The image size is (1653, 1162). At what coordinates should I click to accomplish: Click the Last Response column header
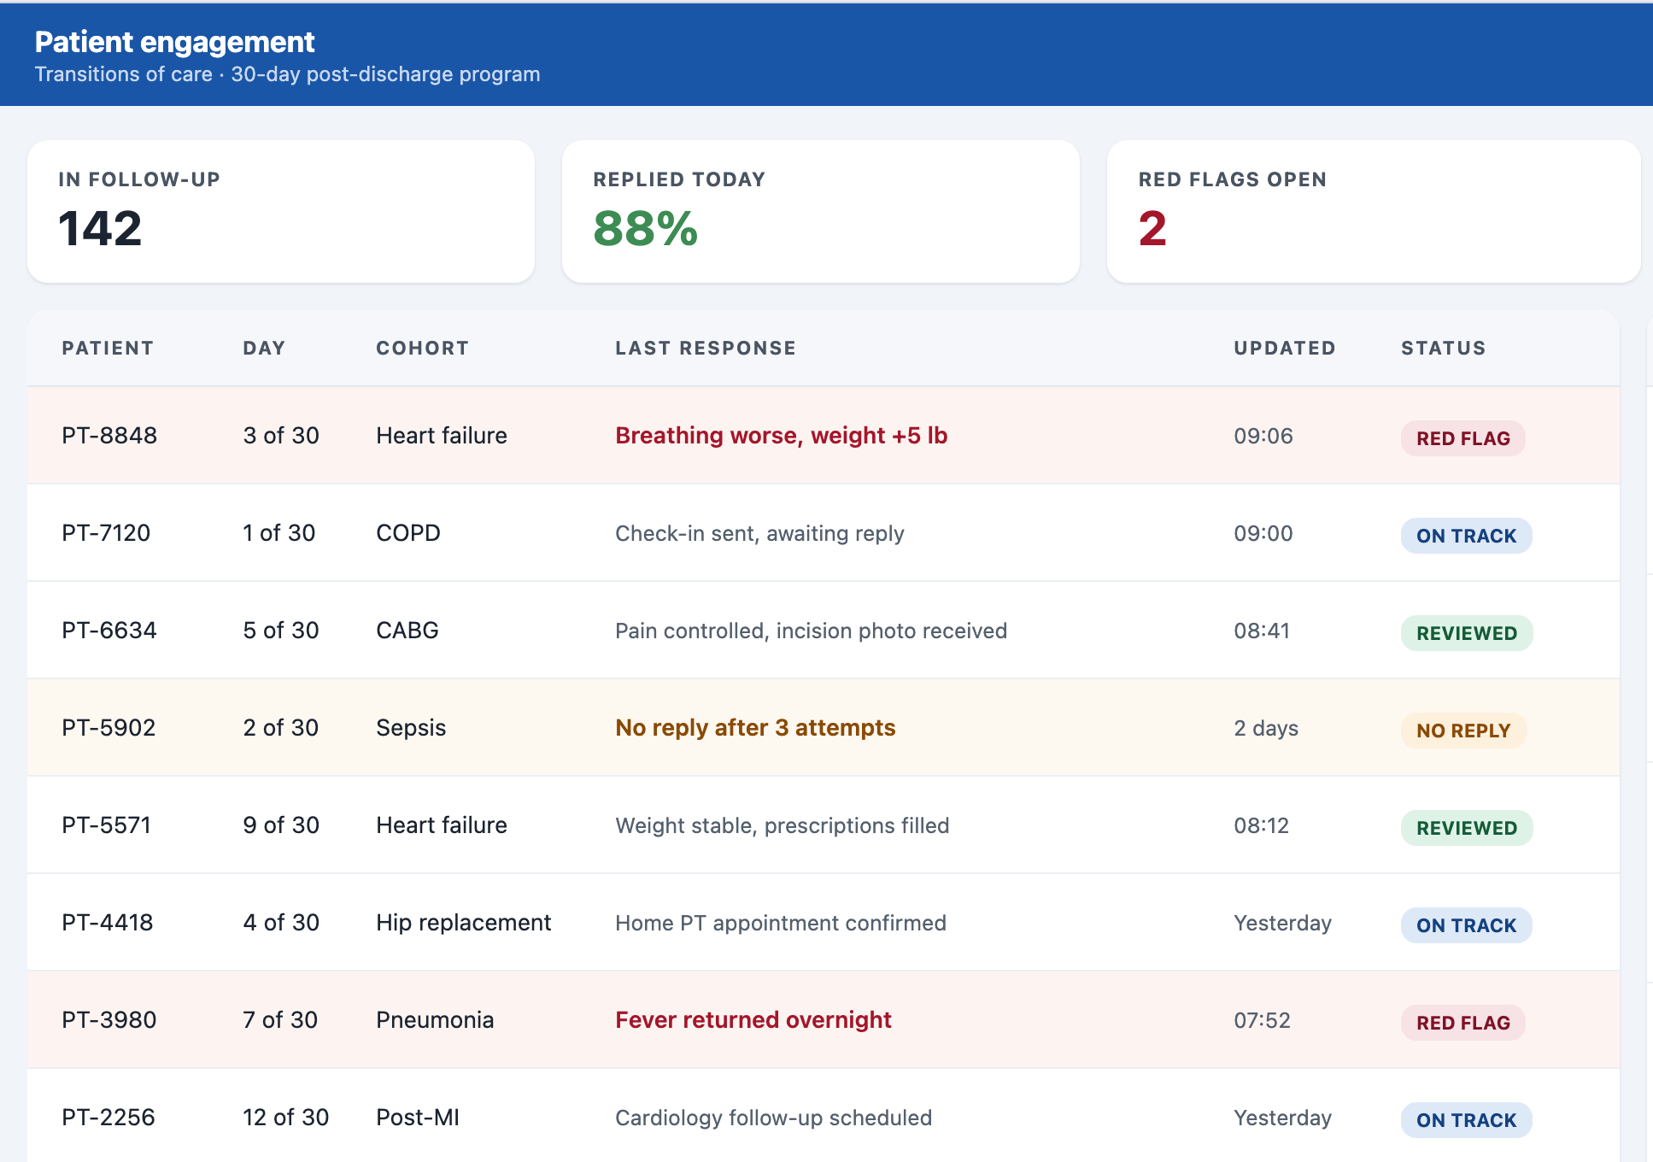point(706,349)
